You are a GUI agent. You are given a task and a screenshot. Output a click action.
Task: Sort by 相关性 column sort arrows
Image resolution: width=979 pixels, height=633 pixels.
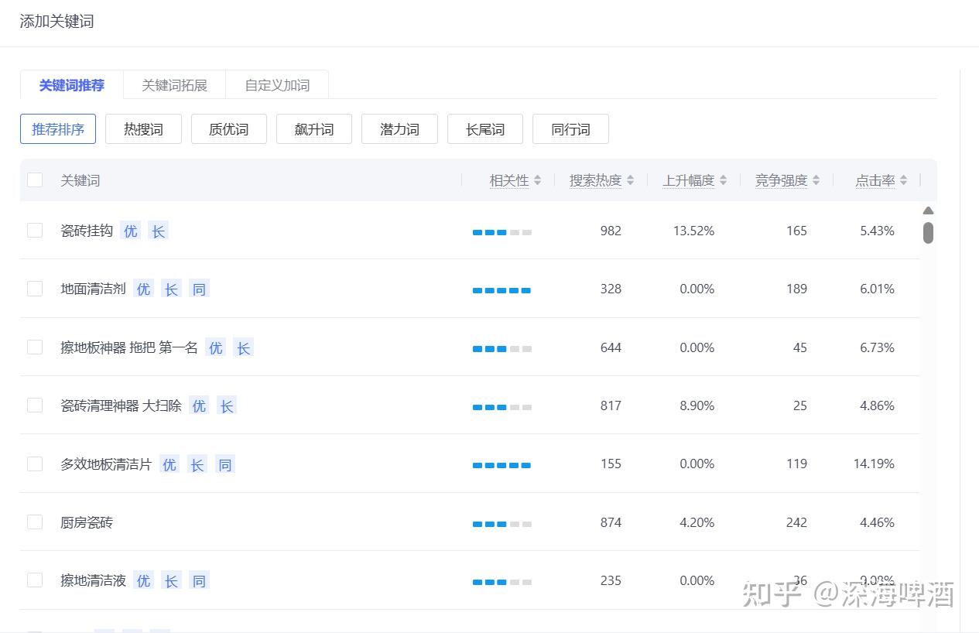click(538, 180)
